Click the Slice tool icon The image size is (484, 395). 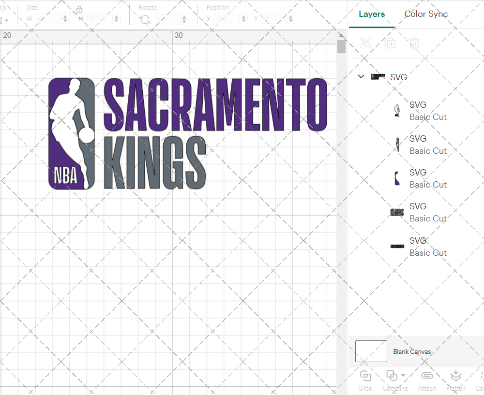click(365, 376)
